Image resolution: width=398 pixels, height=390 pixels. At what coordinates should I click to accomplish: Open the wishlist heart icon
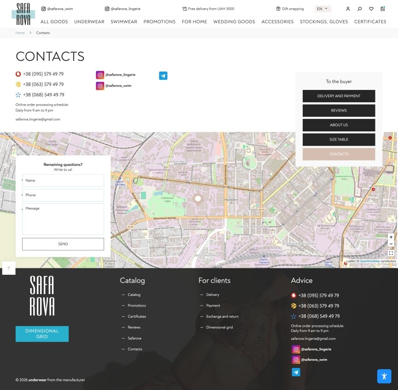pyautogui.click(x=371, y=9)
